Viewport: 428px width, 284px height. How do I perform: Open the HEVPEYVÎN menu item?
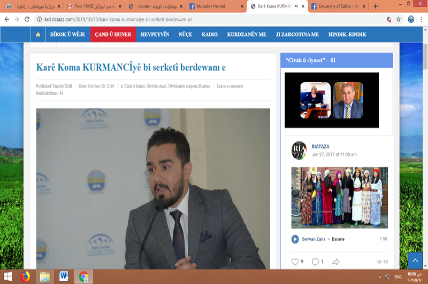coord(155,34)
